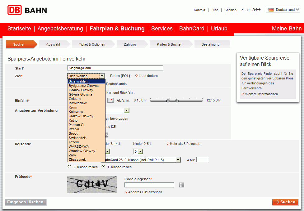Select the Bestätigung step tab

tap(212, 44)
